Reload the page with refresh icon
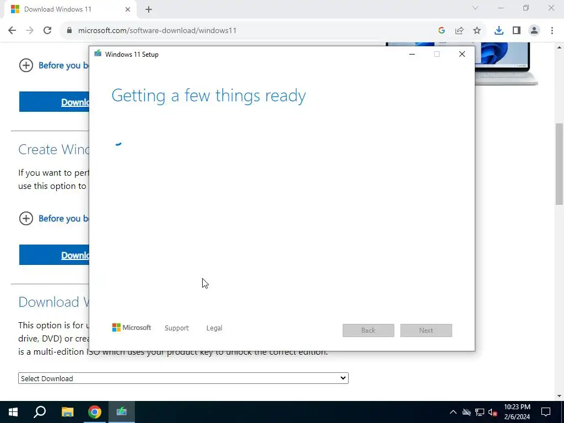 [47, 30]
